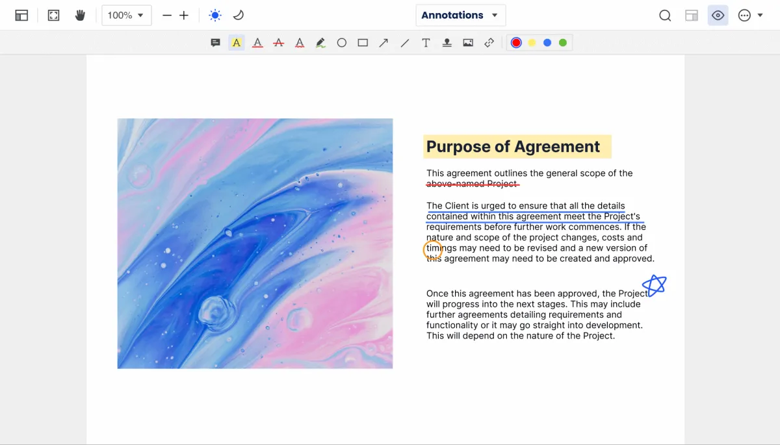This screenshot has width=780, height=445.
Task: Select the link annotation tool
Action: tap(489, 43)
